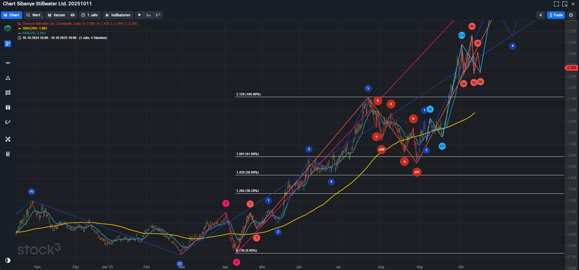Click the AI sparkle icon button
Viewport: 579px width, 270px height.
click(x=541, y=15)
